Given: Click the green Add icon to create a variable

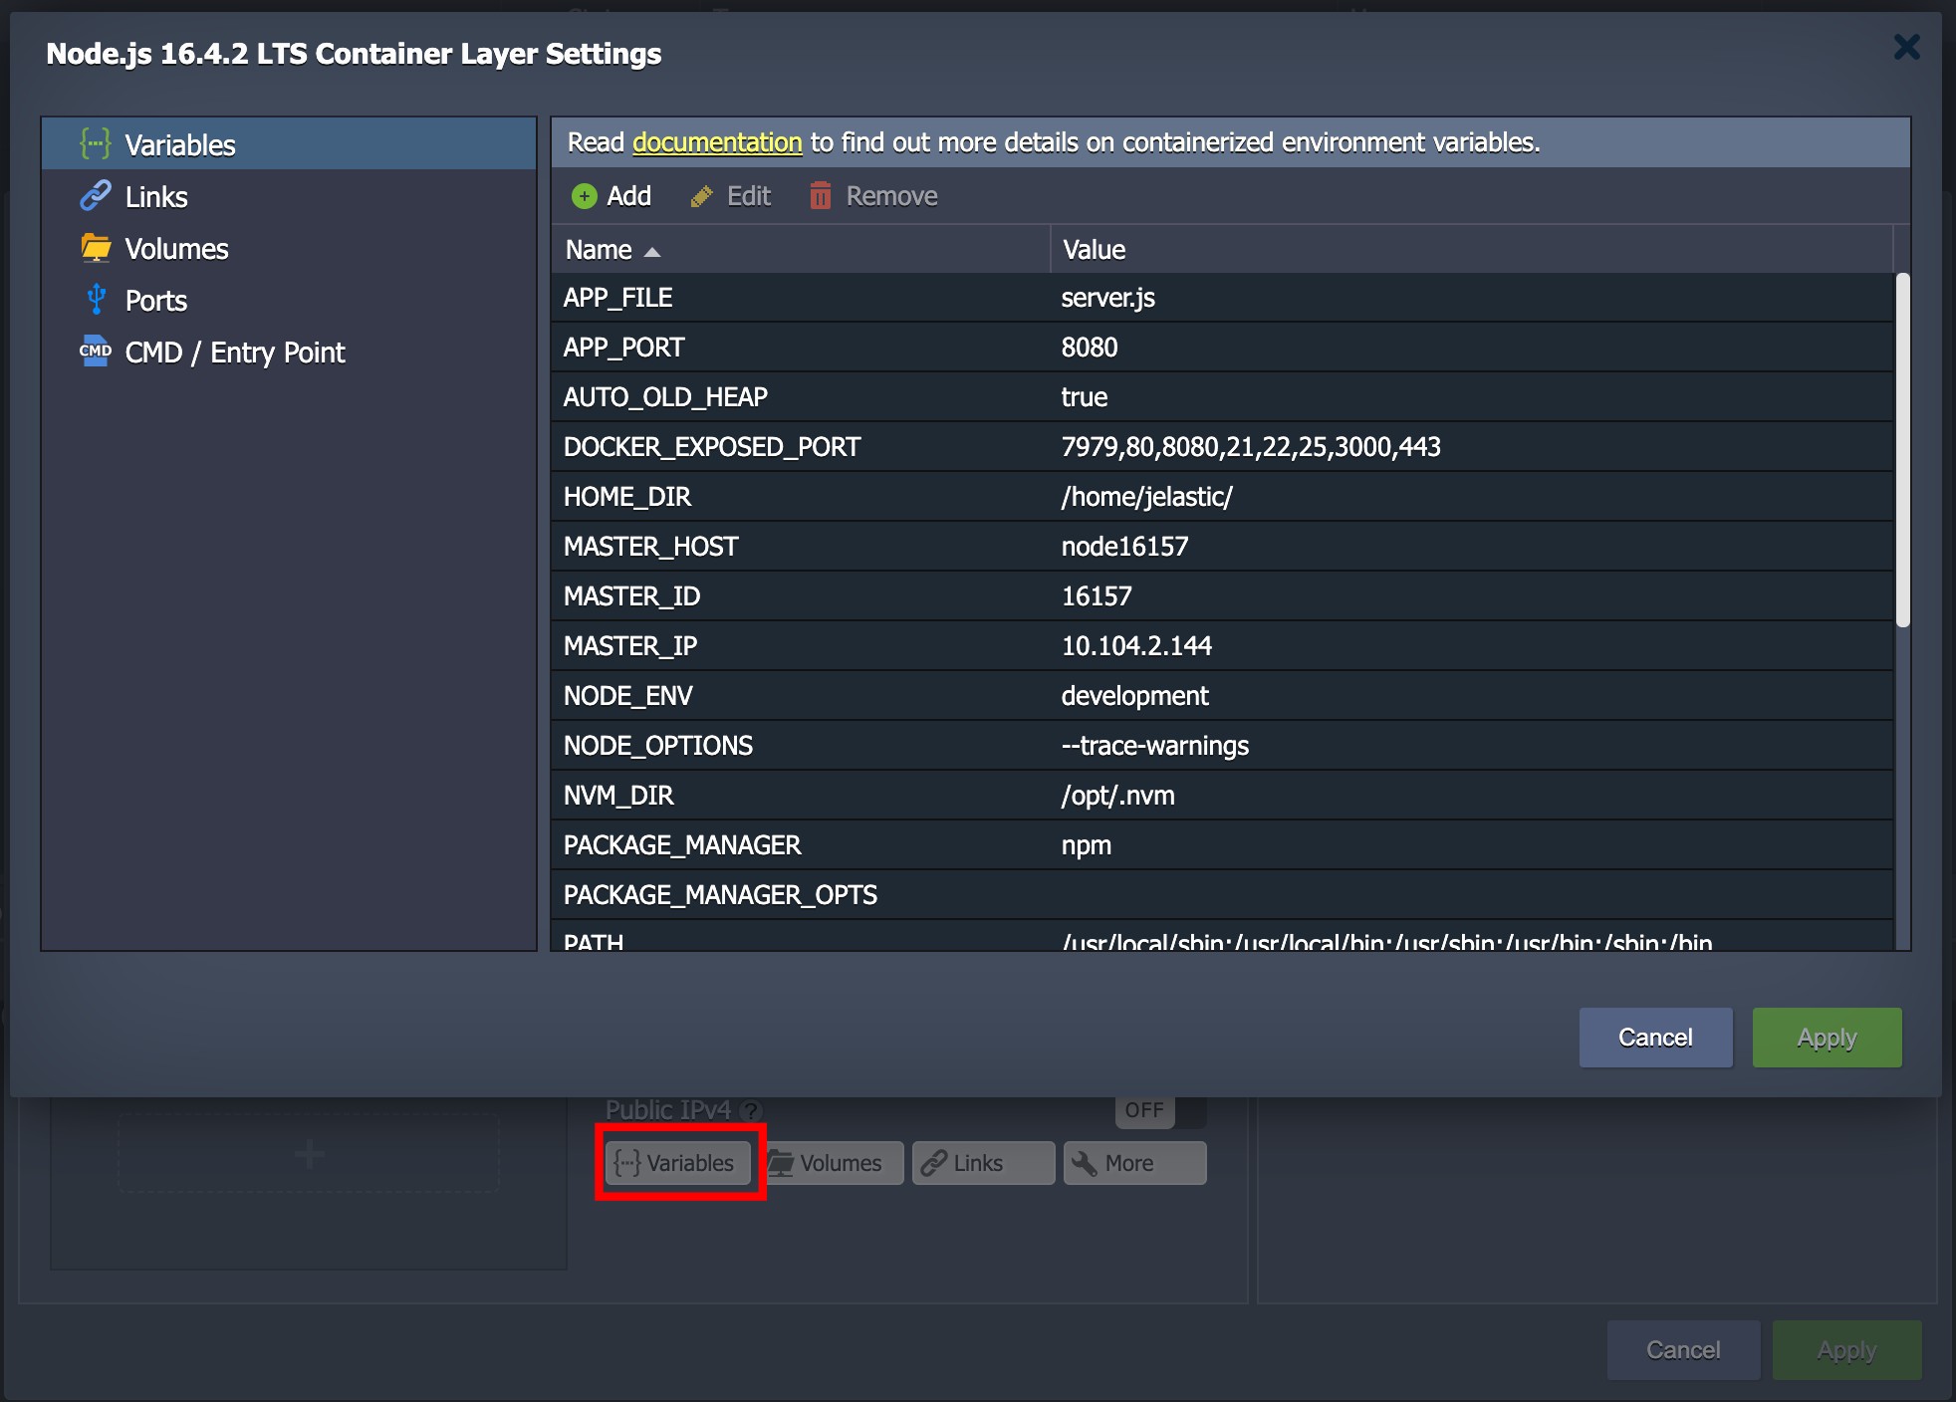Looking at the screenshot, I should point(586,196).
